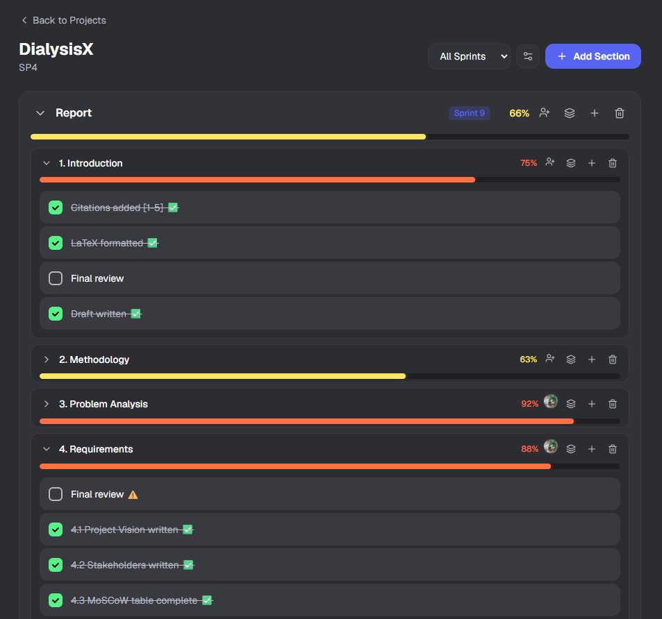
Task: Uncheck 4.3 MoSCoW table complete
Action: (x=56, y=600)
